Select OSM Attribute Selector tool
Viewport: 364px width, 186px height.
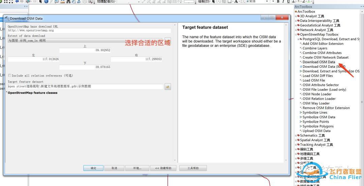[321, 85]
